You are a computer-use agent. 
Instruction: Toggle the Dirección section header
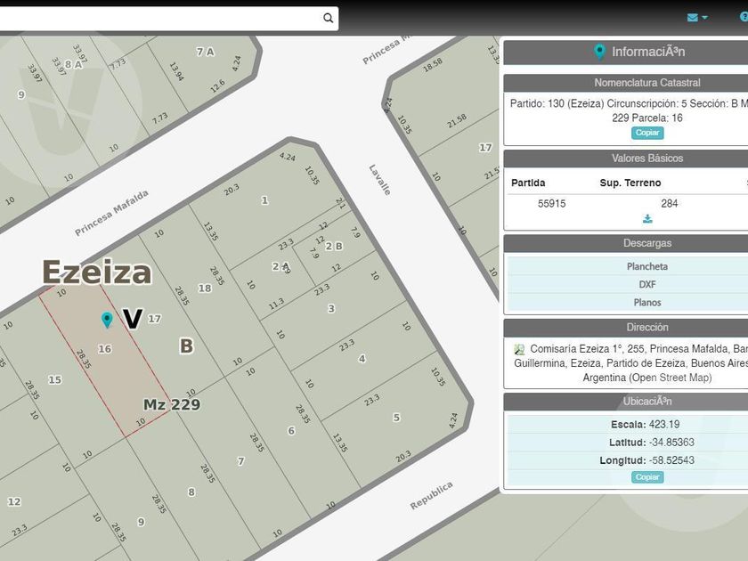pos(647,328)
